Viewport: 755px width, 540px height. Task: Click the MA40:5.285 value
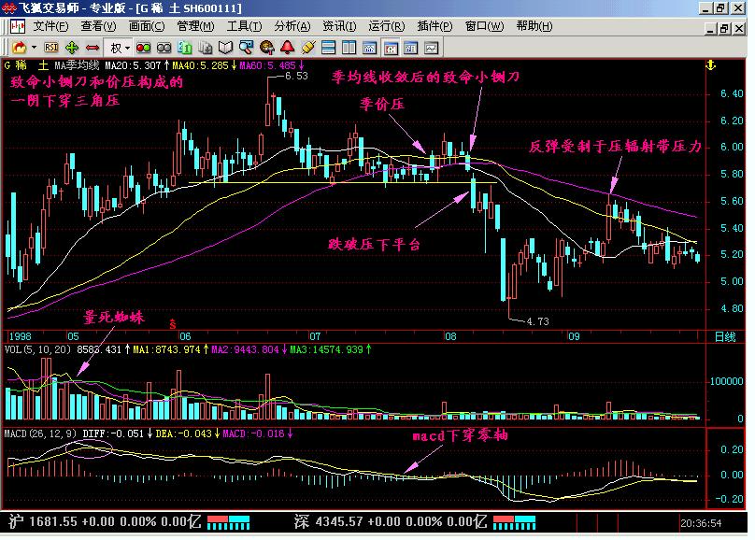point(200,65)
